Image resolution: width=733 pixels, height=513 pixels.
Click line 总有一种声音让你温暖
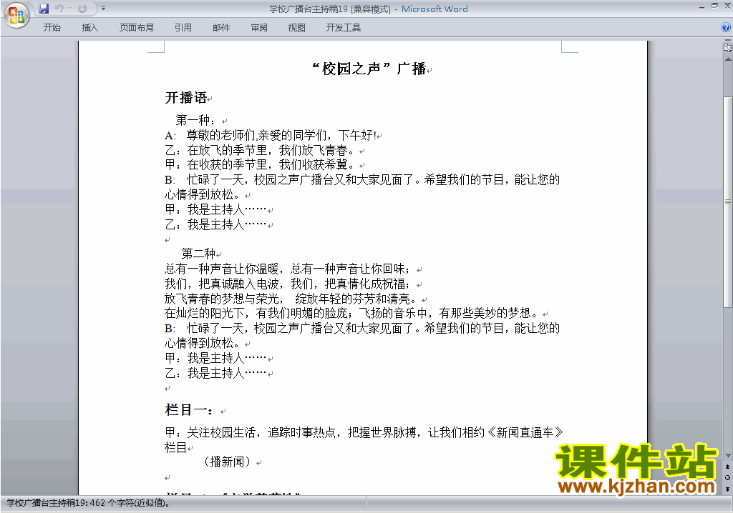[288, 269]
